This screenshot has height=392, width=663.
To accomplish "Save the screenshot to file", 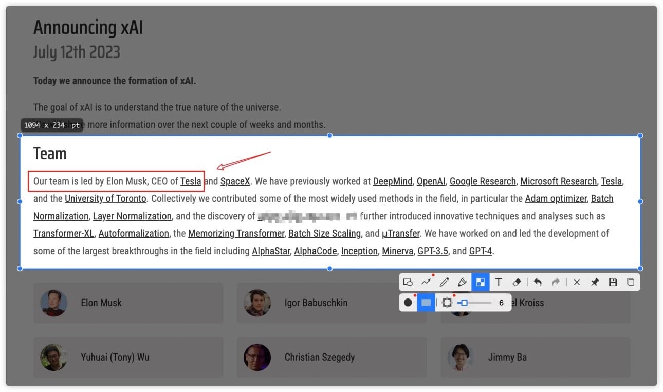I will (613, 282).
